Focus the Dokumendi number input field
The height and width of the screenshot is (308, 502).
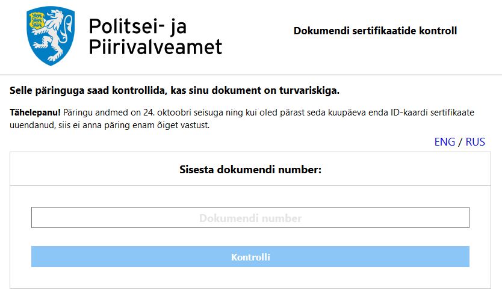pos(250,218)
